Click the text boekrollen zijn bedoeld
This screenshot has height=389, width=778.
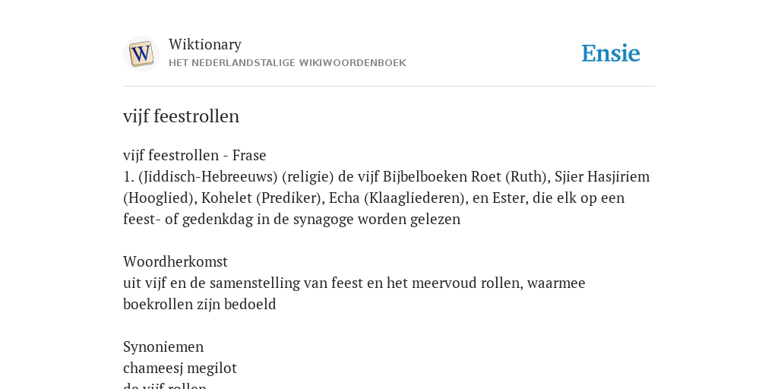pos(200,304)
